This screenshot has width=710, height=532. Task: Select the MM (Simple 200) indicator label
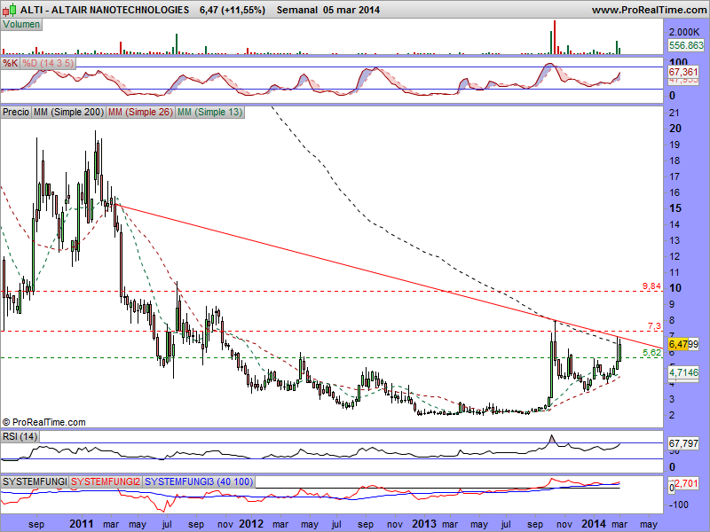68,112
